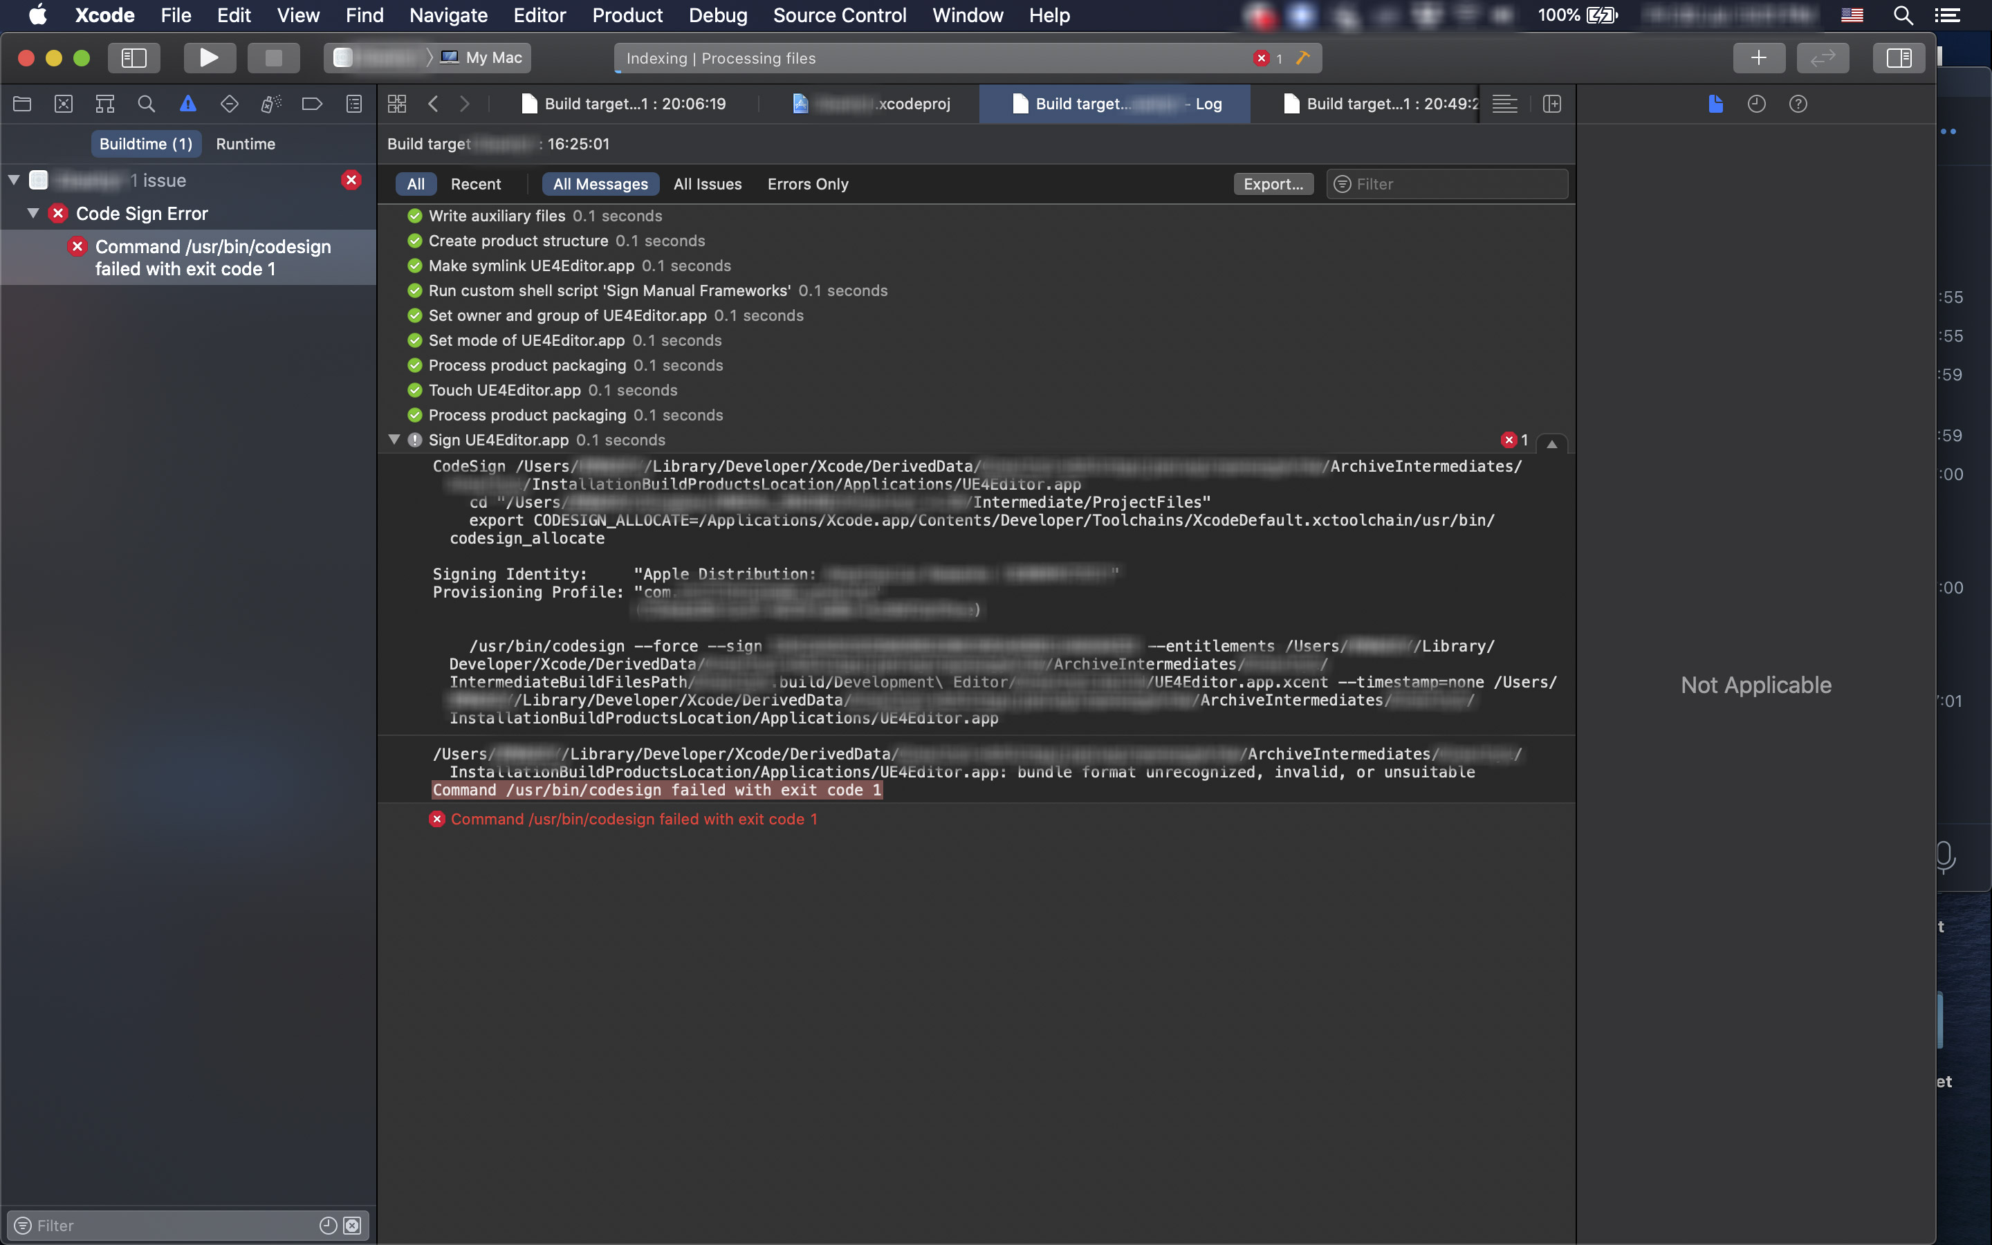1992x1245 pixels.
Task: Open the Breakpoint navigator icon
Action: 312,104
